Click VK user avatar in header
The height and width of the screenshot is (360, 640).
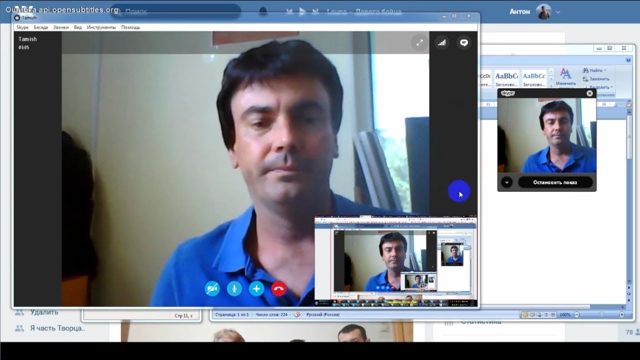coord(544,11)
